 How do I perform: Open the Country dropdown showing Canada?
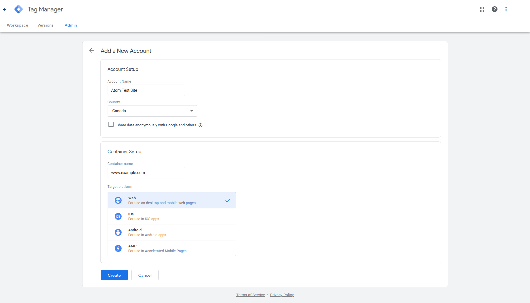[152, 111]
